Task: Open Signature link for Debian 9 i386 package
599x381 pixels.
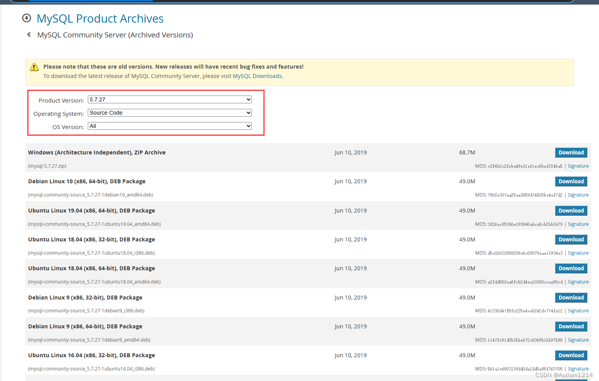Action: pos(578,311)
